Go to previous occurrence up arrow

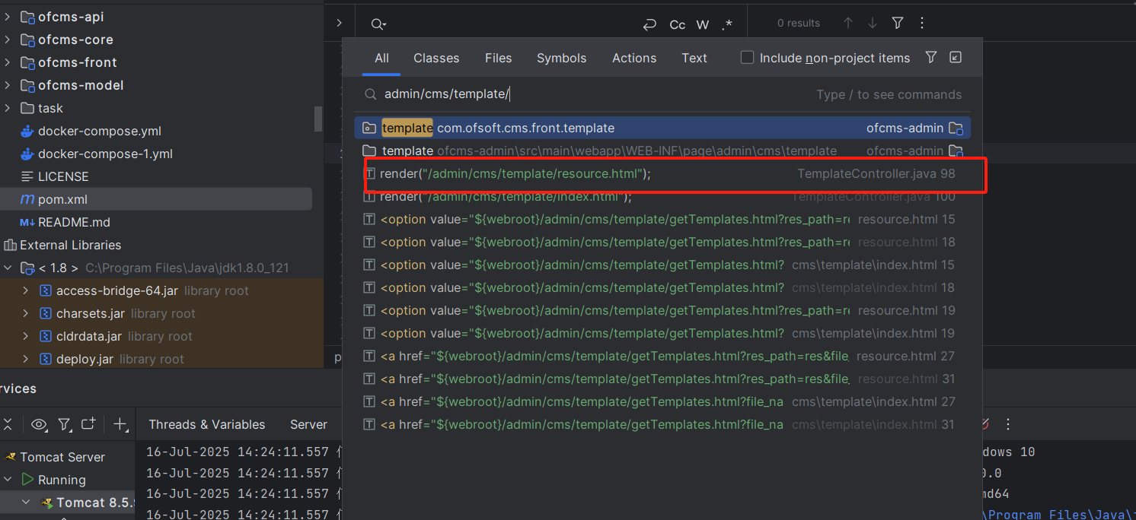click(848, 24)
